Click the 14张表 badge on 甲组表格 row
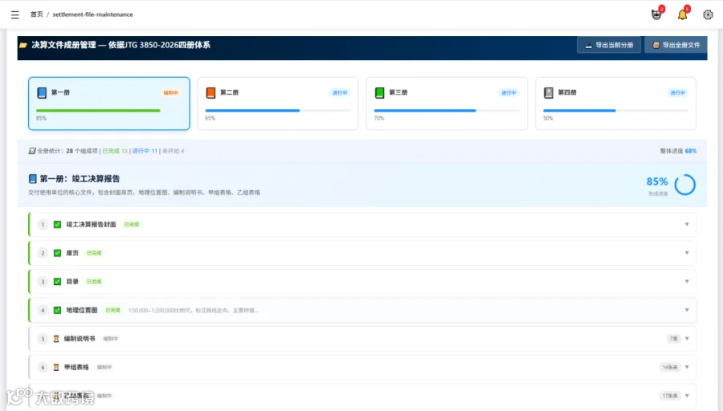The height and width of the screenshot is (411, 723). pyautogui.click(x=670, y=367)
